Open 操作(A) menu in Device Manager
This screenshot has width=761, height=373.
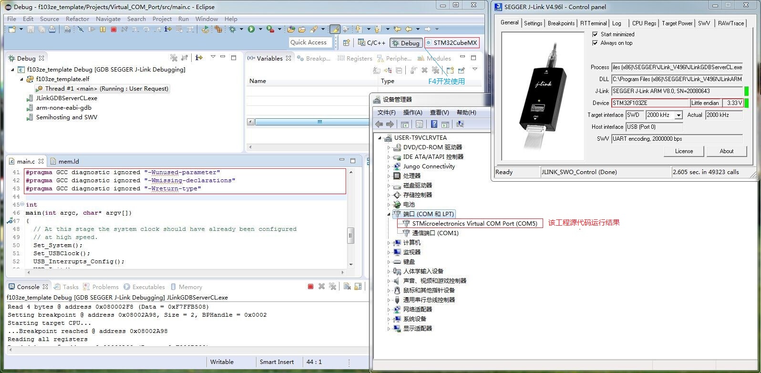[x=412, y=113]
